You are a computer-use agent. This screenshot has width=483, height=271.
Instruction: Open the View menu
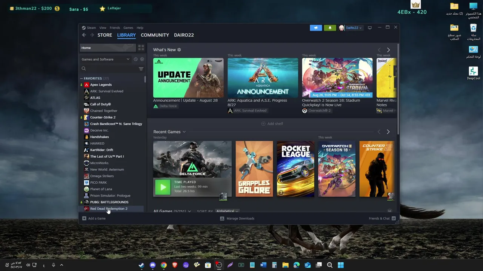(x=103, y=28)
